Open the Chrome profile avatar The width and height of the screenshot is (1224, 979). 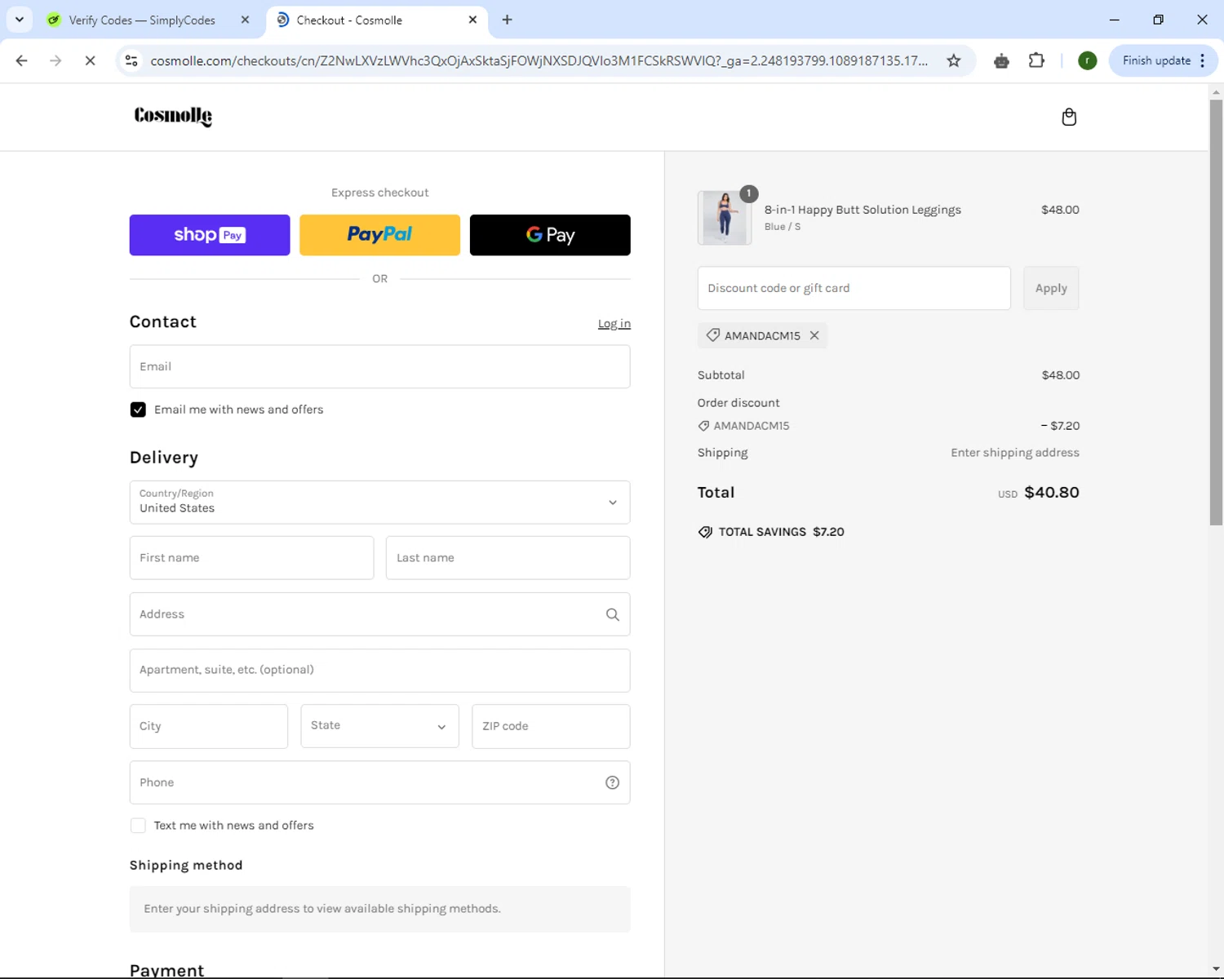point(1087,60)
